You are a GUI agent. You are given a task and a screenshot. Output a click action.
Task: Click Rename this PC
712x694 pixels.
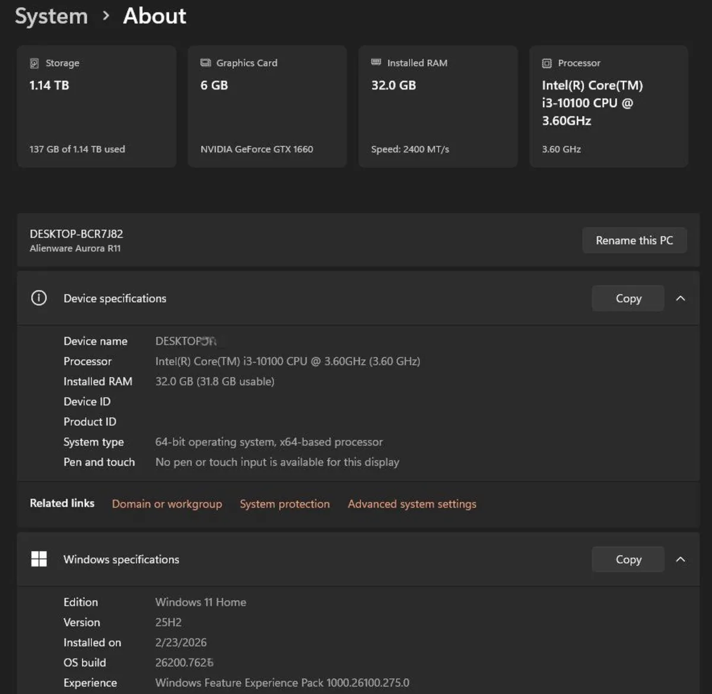coord(634,240)
